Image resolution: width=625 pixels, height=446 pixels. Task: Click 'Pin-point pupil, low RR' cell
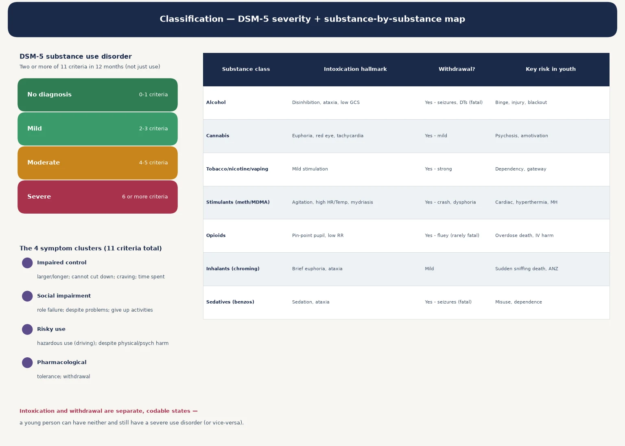pyautogui.click(x=318, y=236)
